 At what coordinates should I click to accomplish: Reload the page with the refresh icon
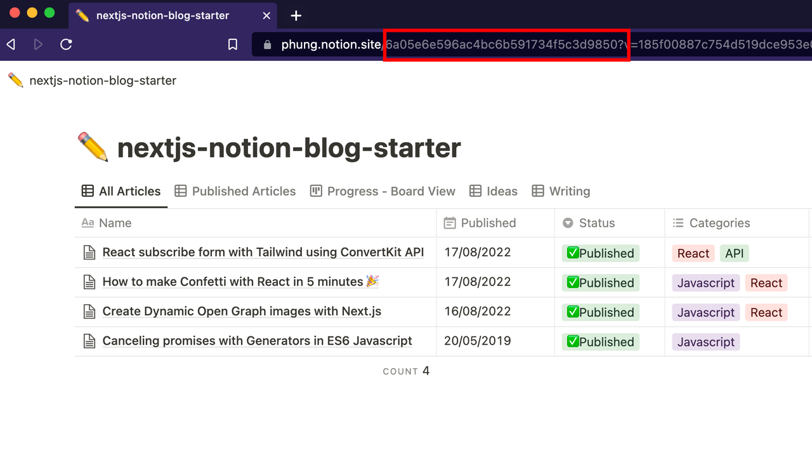pyautogui.click(x=66, y=44)
